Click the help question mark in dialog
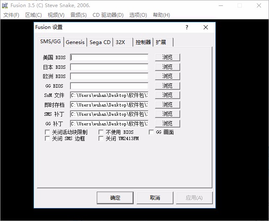The height and width of the screenshot is (221, 269). [x=187, y=27]
